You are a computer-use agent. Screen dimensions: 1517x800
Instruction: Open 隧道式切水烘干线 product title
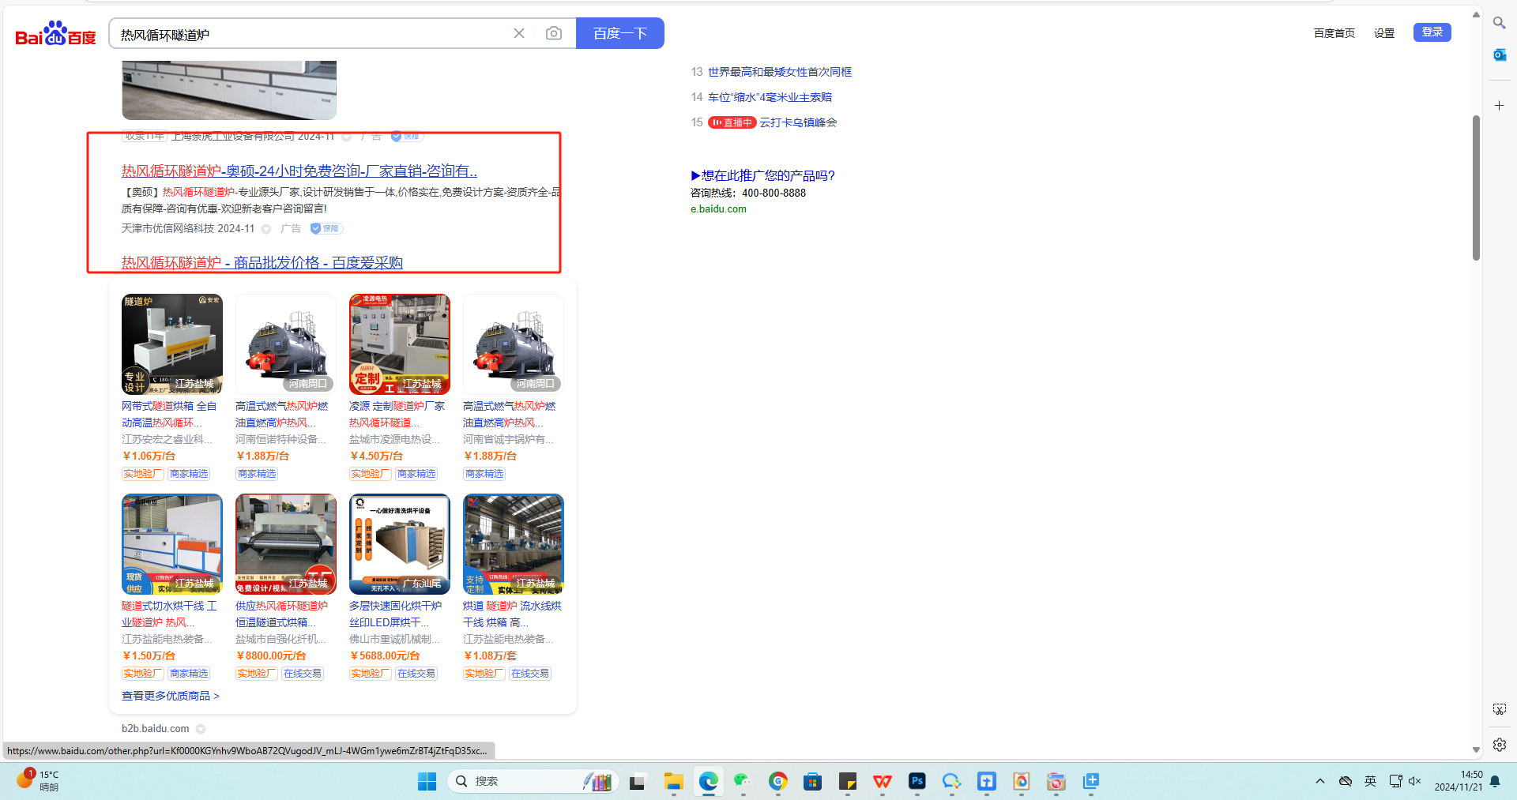169,614
